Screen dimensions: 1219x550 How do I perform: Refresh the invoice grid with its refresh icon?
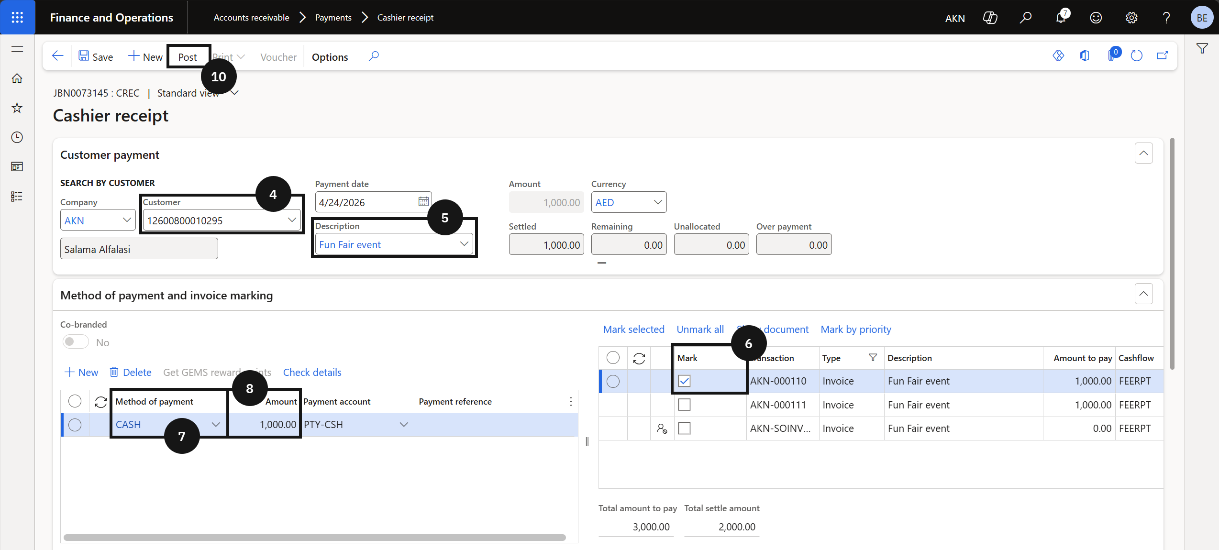click(639, 358)
